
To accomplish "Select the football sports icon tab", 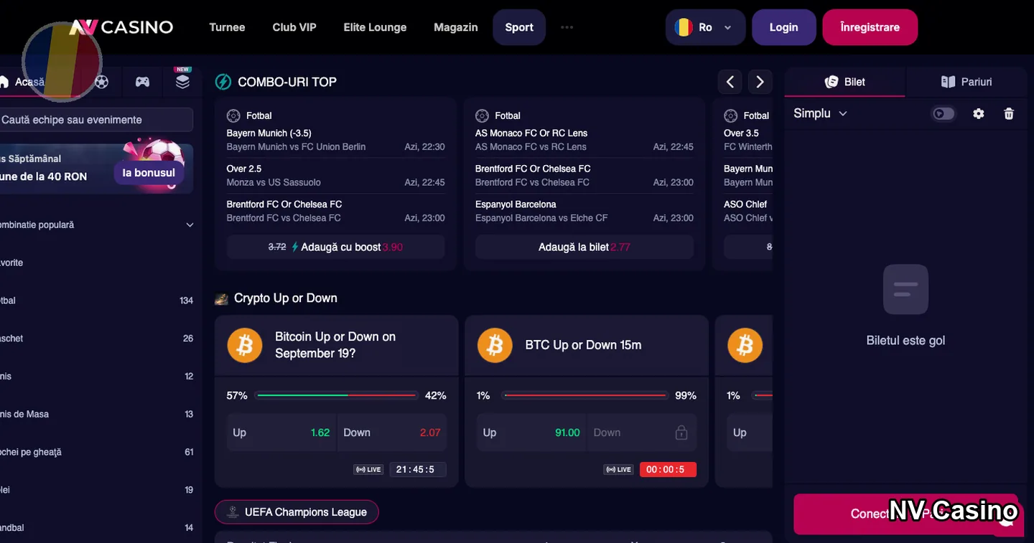I will point(102,82).
